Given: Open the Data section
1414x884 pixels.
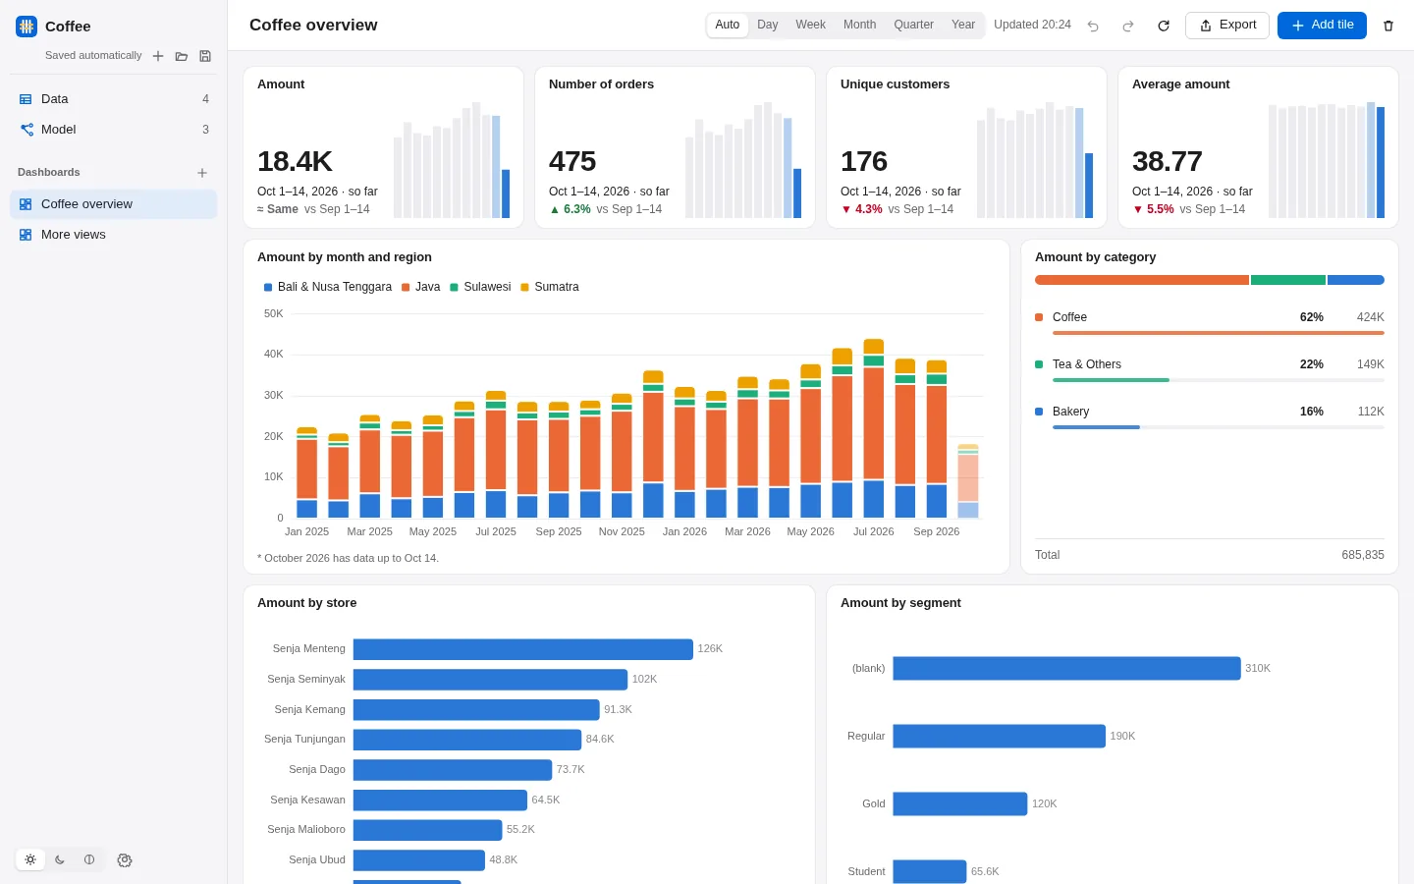Looking at the screenshot, I should 114,99.
